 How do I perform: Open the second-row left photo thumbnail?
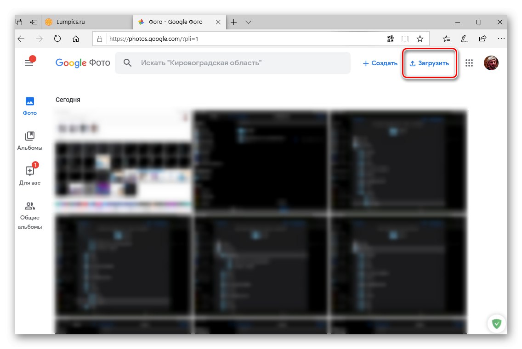(123, 265)
